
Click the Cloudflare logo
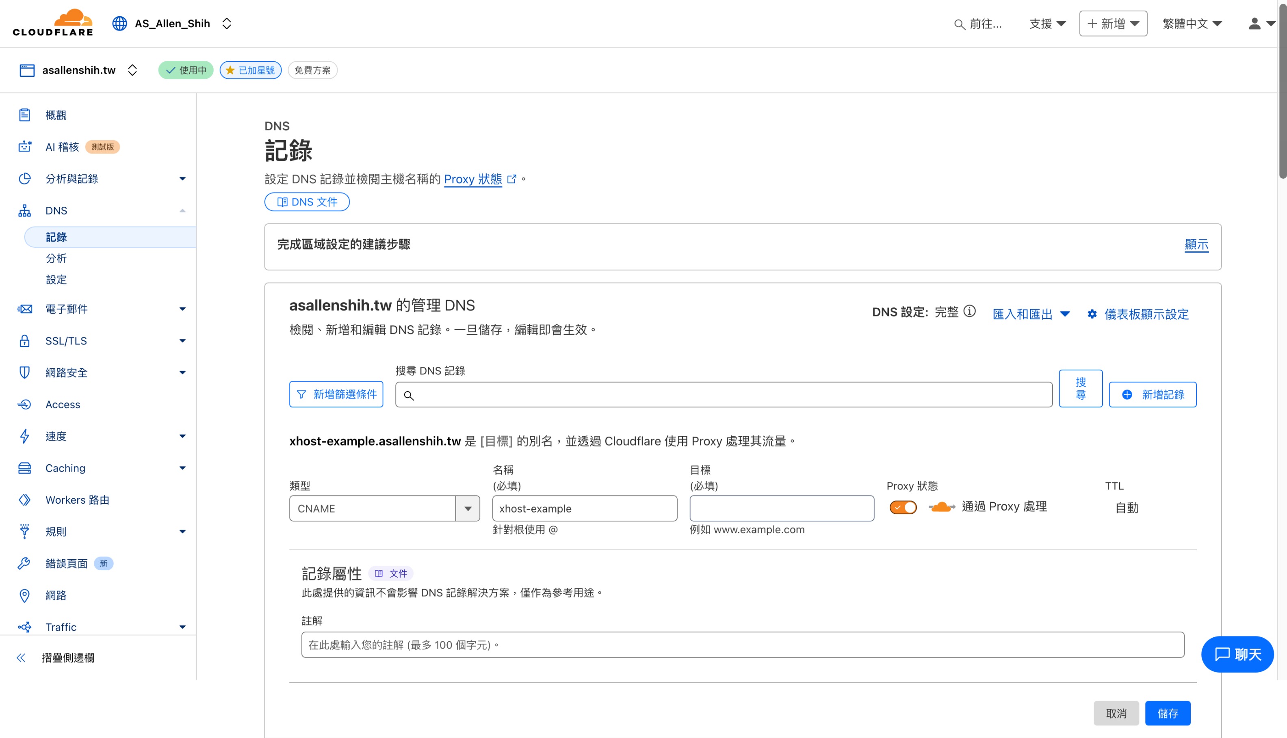[x=53, y=23]
